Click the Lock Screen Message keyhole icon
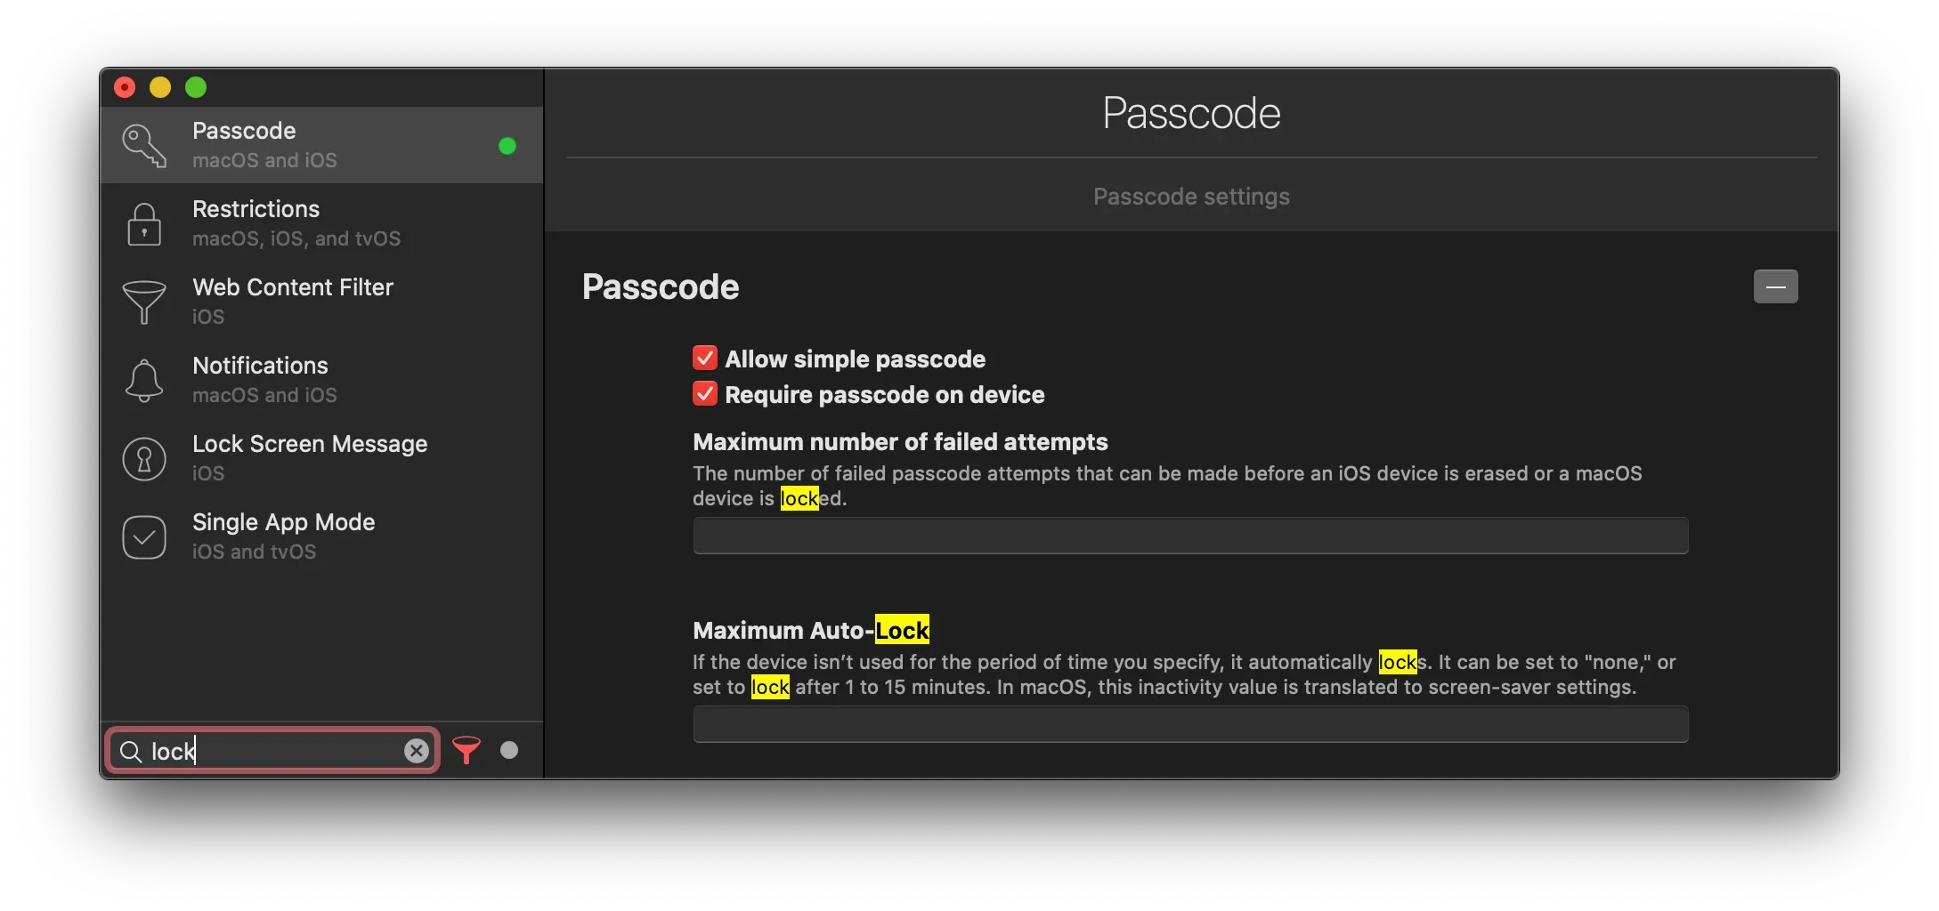Viewport: 1939px width, 911px height. pyautogui.click(x=144, y=458)
